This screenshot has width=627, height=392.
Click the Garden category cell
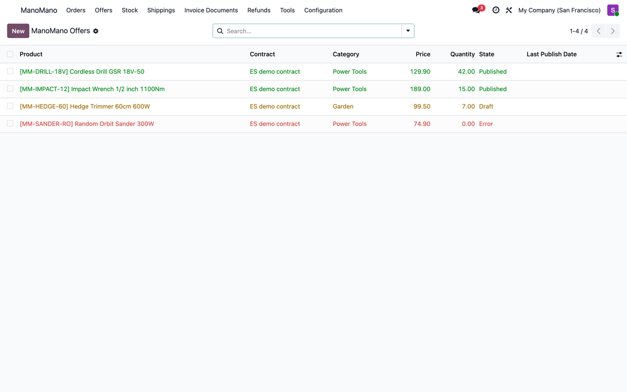tap(343, 107)
